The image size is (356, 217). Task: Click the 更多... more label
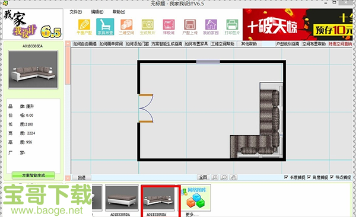(x=192, y=214)
